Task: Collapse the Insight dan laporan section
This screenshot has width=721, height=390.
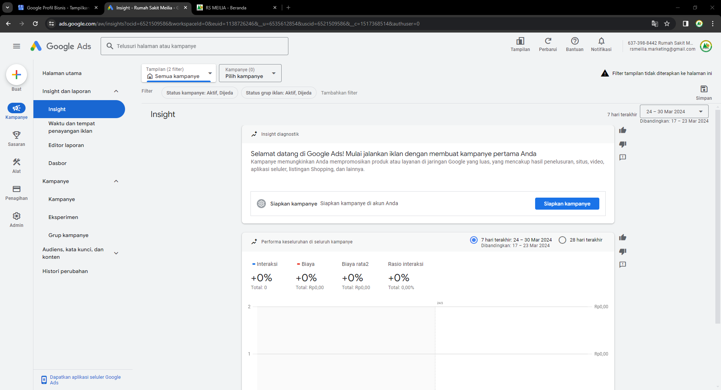Action: (116, 91)
